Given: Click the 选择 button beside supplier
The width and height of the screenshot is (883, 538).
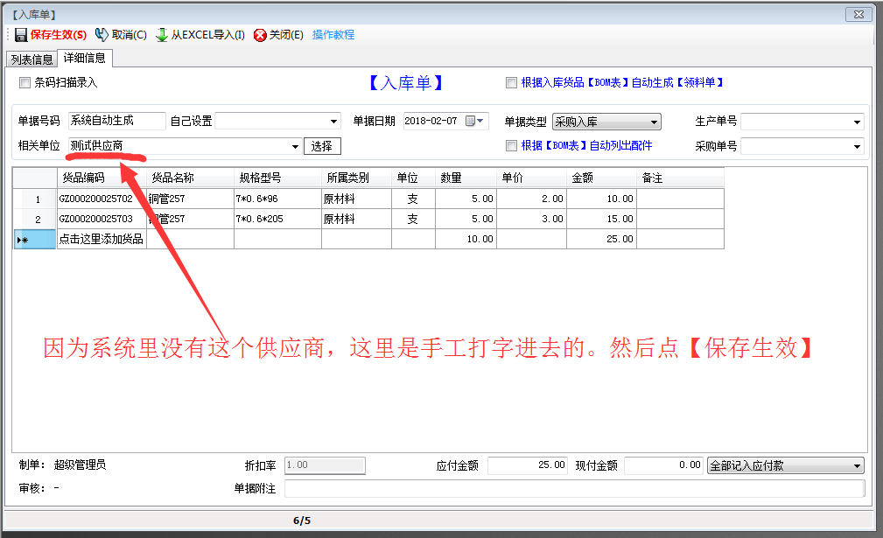Looking at the screenshot, I should pyautogui.click(x=322, y=146).
